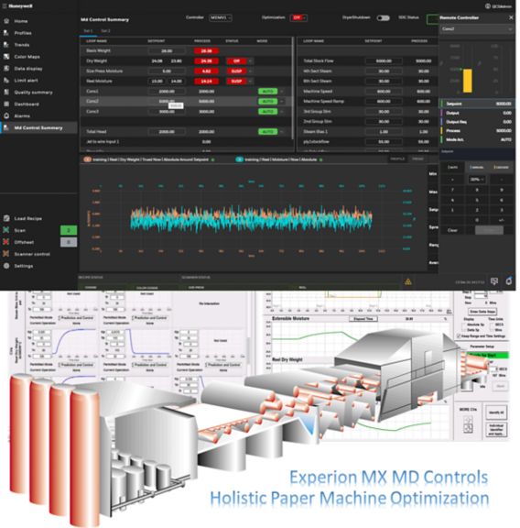Click keypad digit 5
This screenshot has width=520, height=528.
(477, 200)
